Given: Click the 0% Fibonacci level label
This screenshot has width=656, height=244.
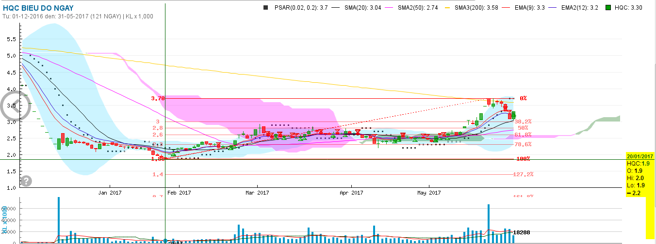Looking at the screenshot, I should [524, 98].
